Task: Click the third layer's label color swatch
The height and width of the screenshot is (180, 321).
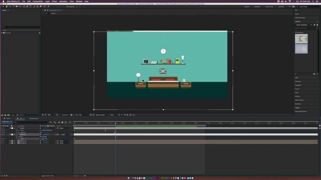Action: (12, 141)
